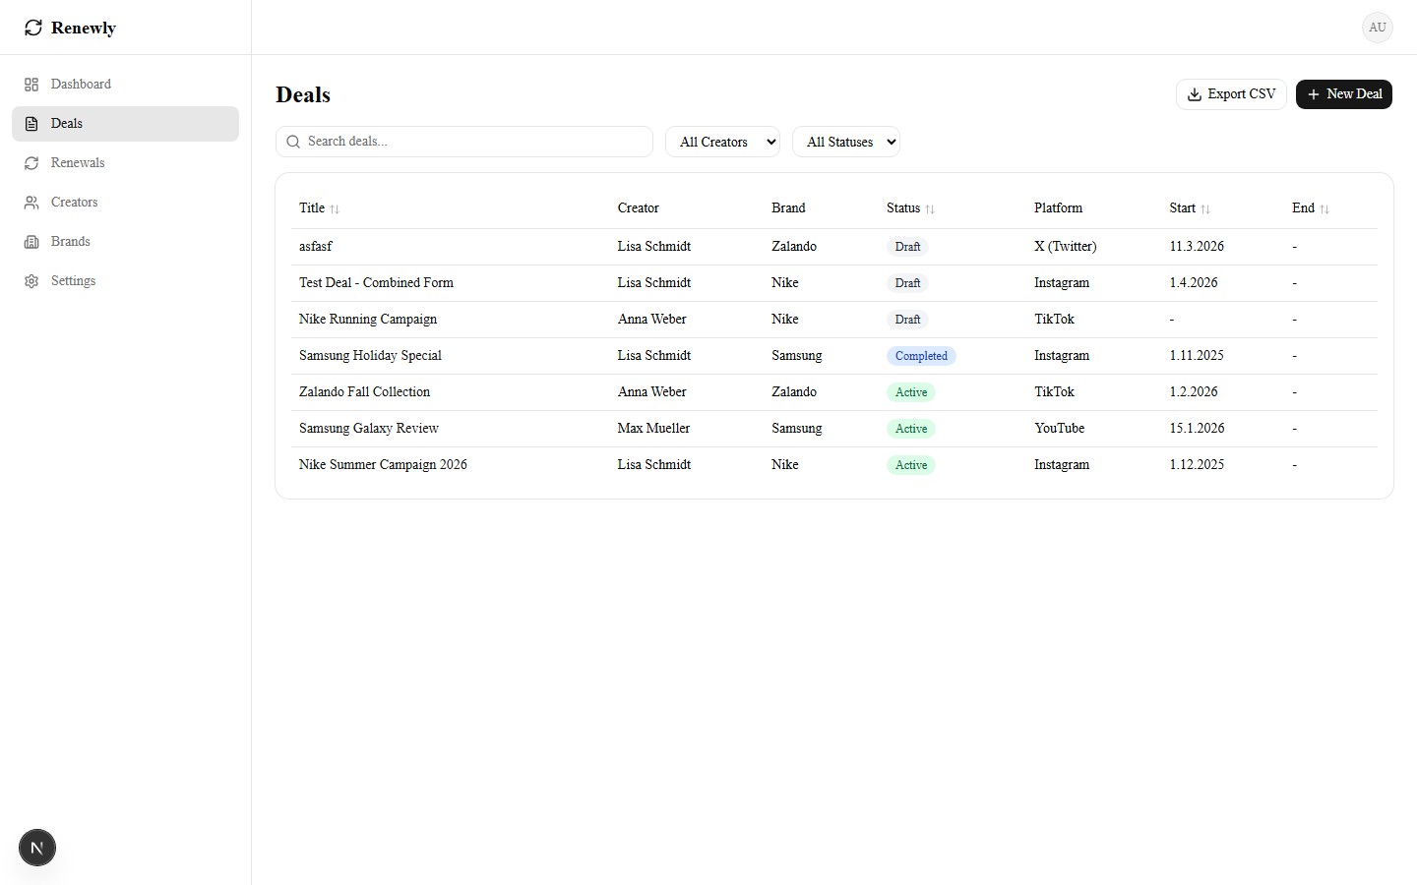Click the Export CSV button
1417x885 pixels.
click(1230, 93)
